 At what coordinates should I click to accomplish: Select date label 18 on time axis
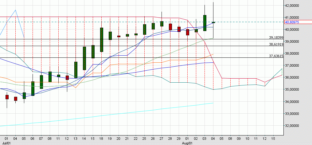pyautogui.click(x=101, y=139)
